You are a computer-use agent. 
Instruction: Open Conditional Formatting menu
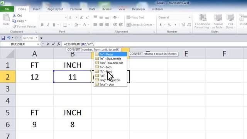[x=203, y=21]
